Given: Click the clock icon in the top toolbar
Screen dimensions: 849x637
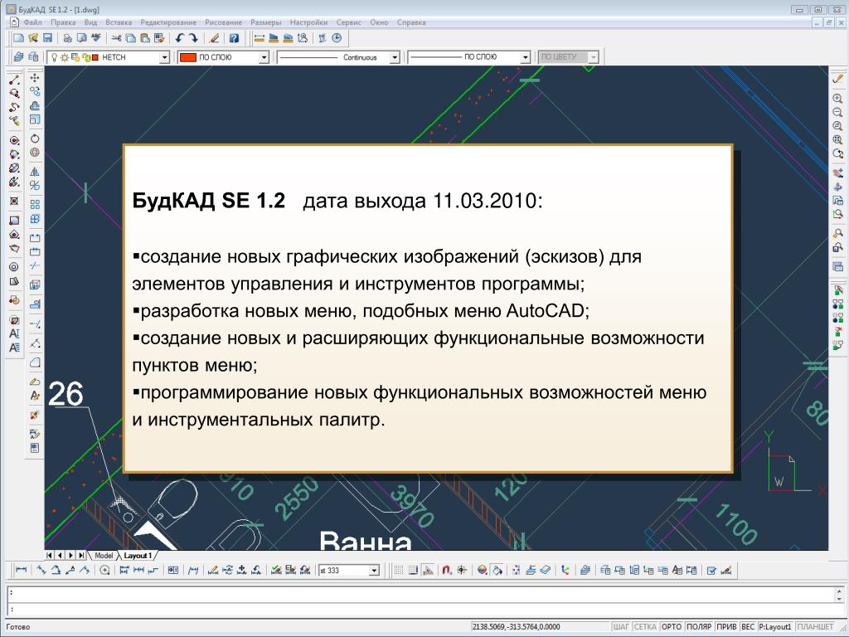Looking at the screenshot, I should (x=337, y=38).
